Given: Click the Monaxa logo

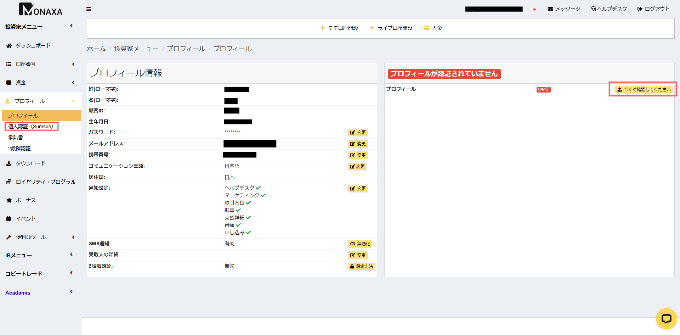Looking at the screenshot, I should coord(40,10).
